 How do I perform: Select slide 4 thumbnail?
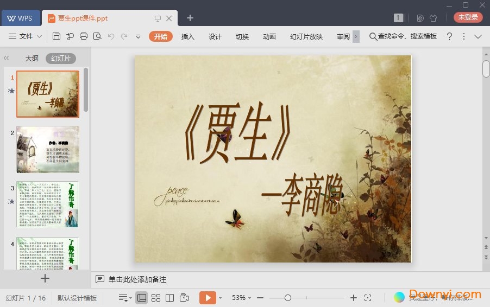tap(47, 253)
